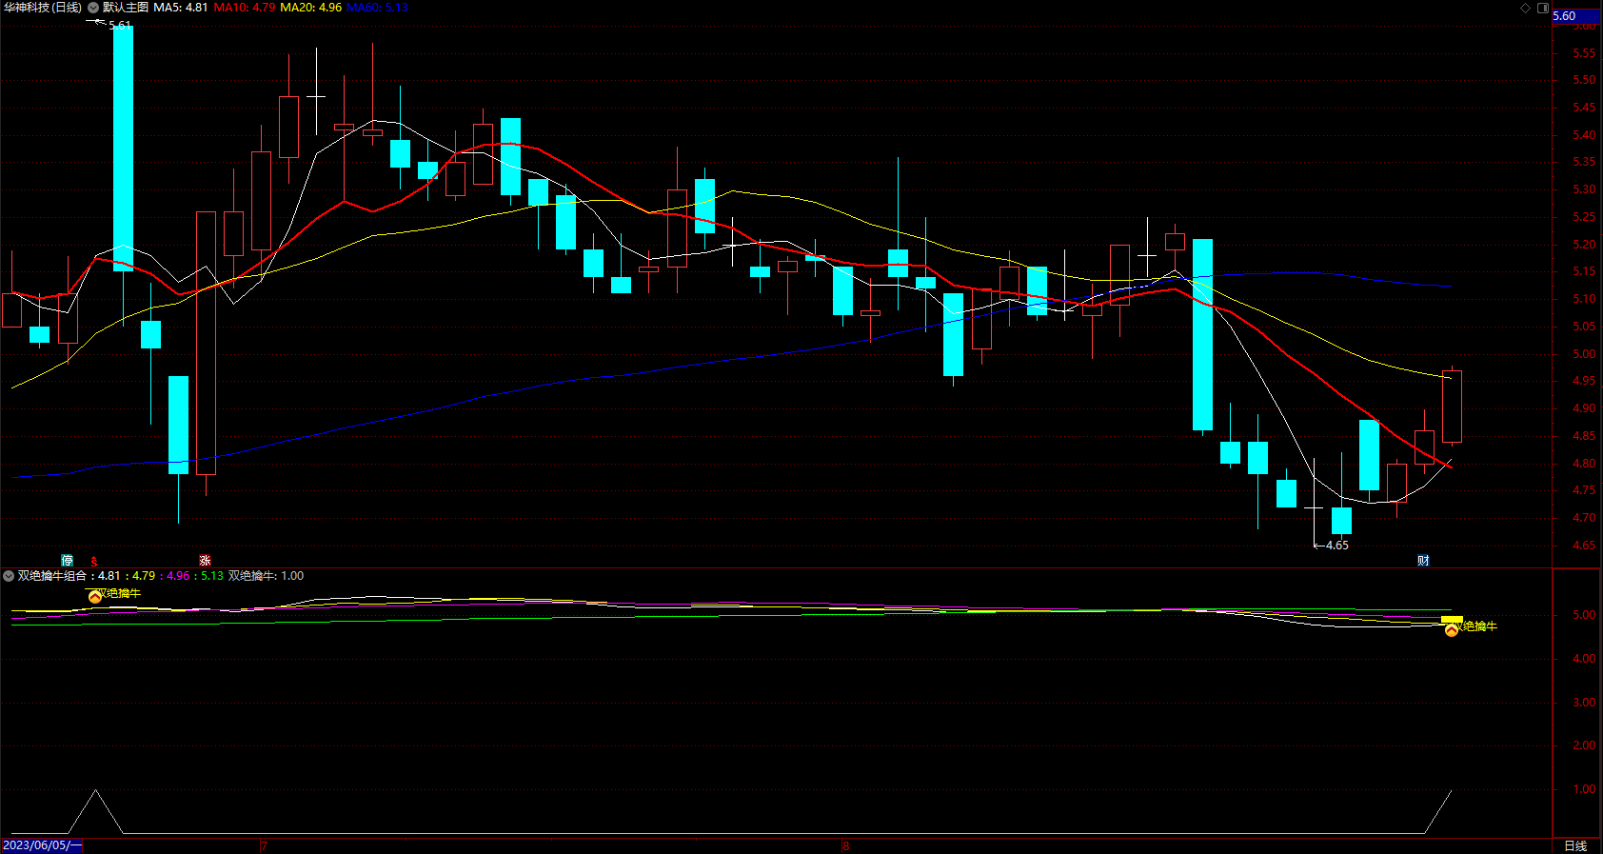1603x854 pixels.
Task: Click the 5.60 price box on axis
Action: point(1576,15)
